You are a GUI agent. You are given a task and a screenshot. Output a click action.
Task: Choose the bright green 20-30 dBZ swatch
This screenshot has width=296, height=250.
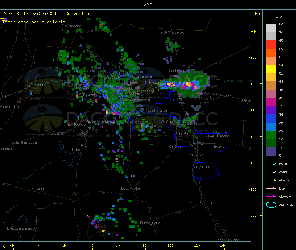click(271, 135)
